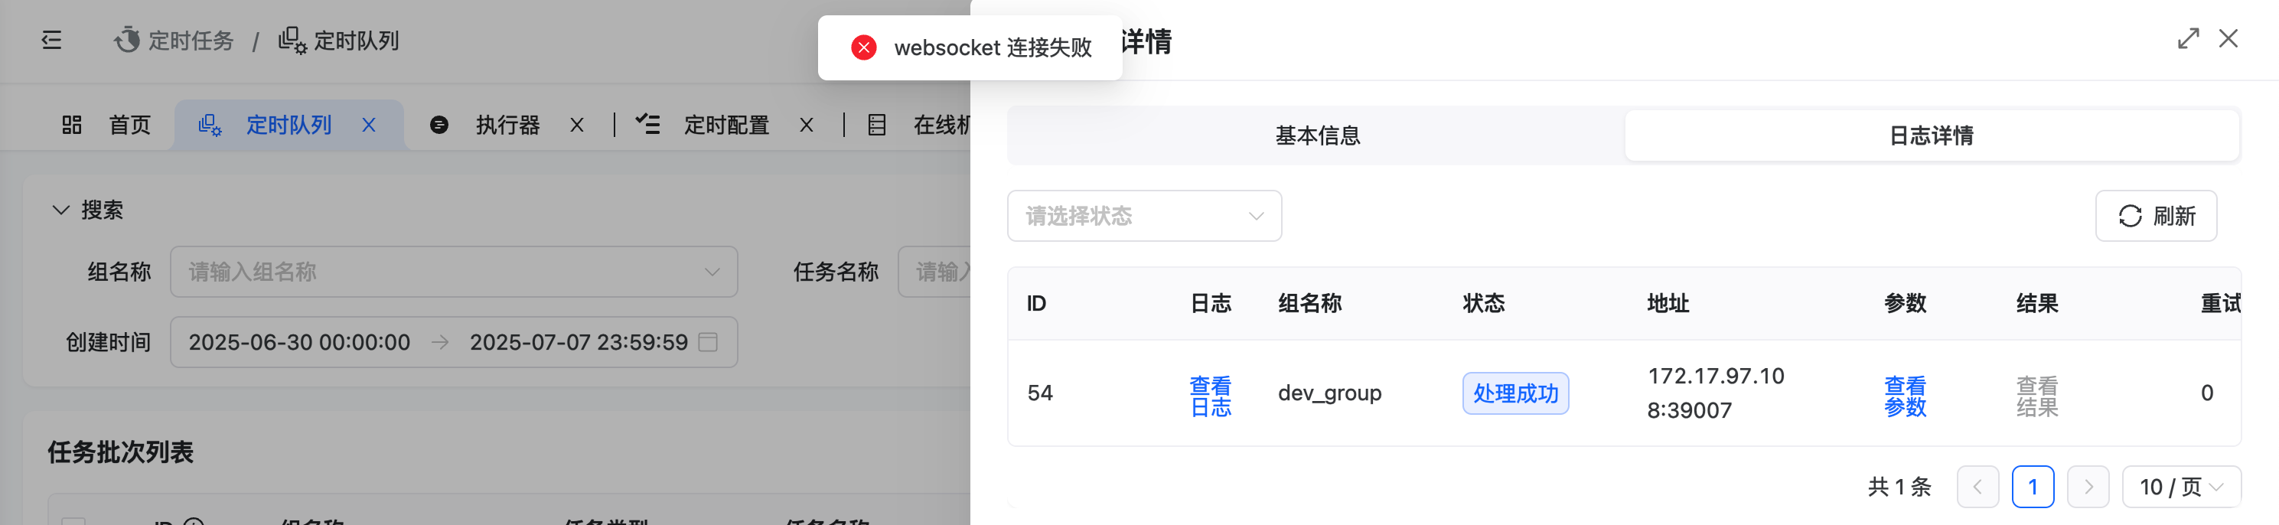
Task: Switch to the 基本信息 tab
Action: (x=1317, y=135)
